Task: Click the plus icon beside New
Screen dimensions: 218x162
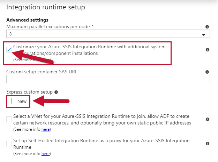Action: (12, 101)
